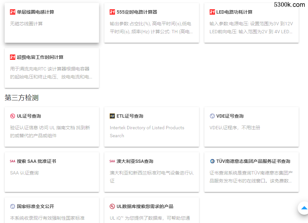Image resolution: width=308 pixels, height=223 pixels.
Task: Click the SAA 认证查询 description
Action: click(x=24, y=173)
